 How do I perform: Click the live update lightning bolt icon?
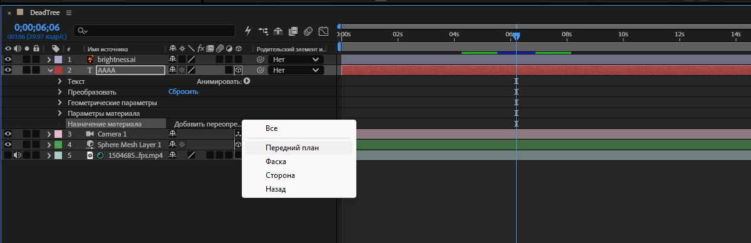coord(247,31)
